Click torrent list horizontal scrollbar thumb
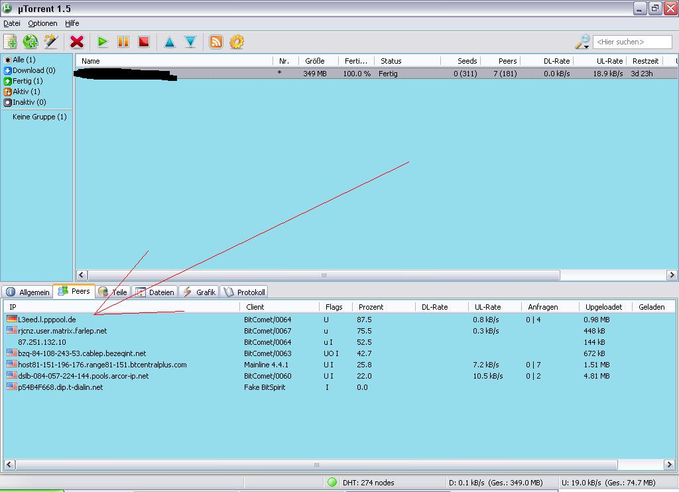This screenshot has height=492, width=679. pos(324,275)
